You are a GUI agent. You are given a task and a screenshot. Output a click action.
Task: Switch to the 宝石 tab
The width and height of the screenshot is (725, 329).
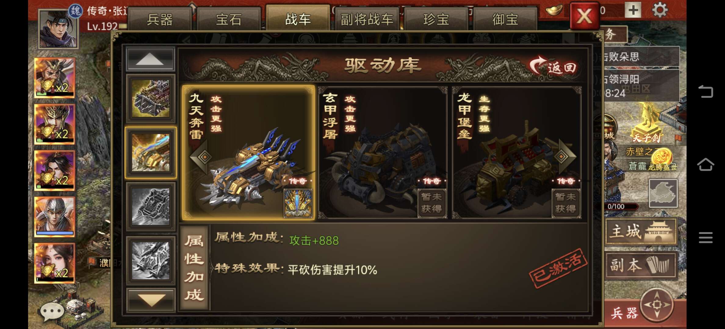(x=229, y=19)
